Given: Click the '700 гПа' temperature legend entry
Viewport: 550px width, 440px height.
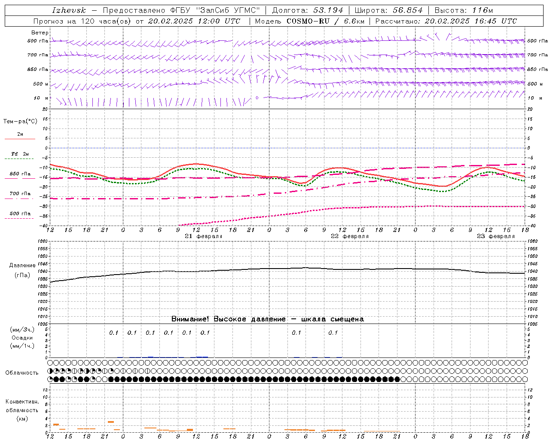Looking at the screenshot, I should click(20, 194).
